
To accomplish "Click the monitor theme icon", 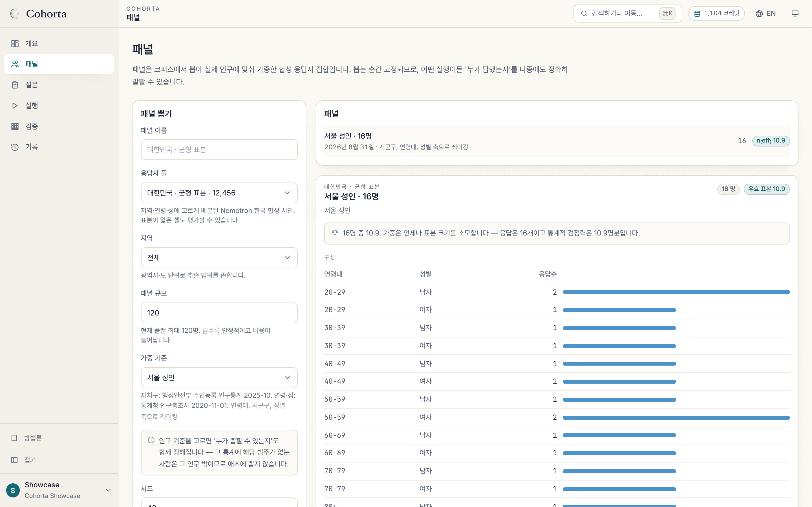I will [795, 14].
